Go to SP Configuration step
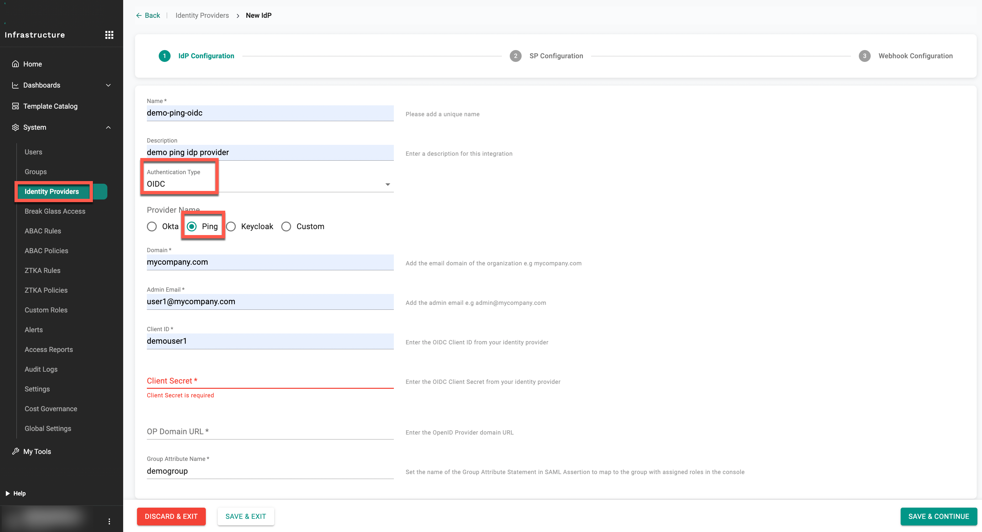The height and width of the screenshot is (532, 982). pyautogui.click(x=556, y=56)
